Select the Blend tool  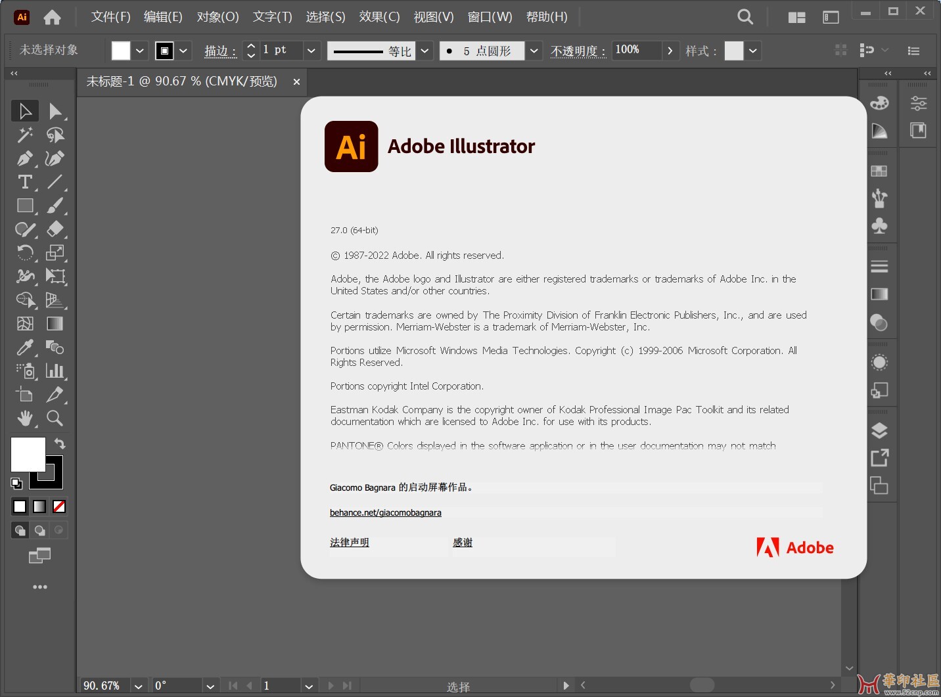point(55,348)
